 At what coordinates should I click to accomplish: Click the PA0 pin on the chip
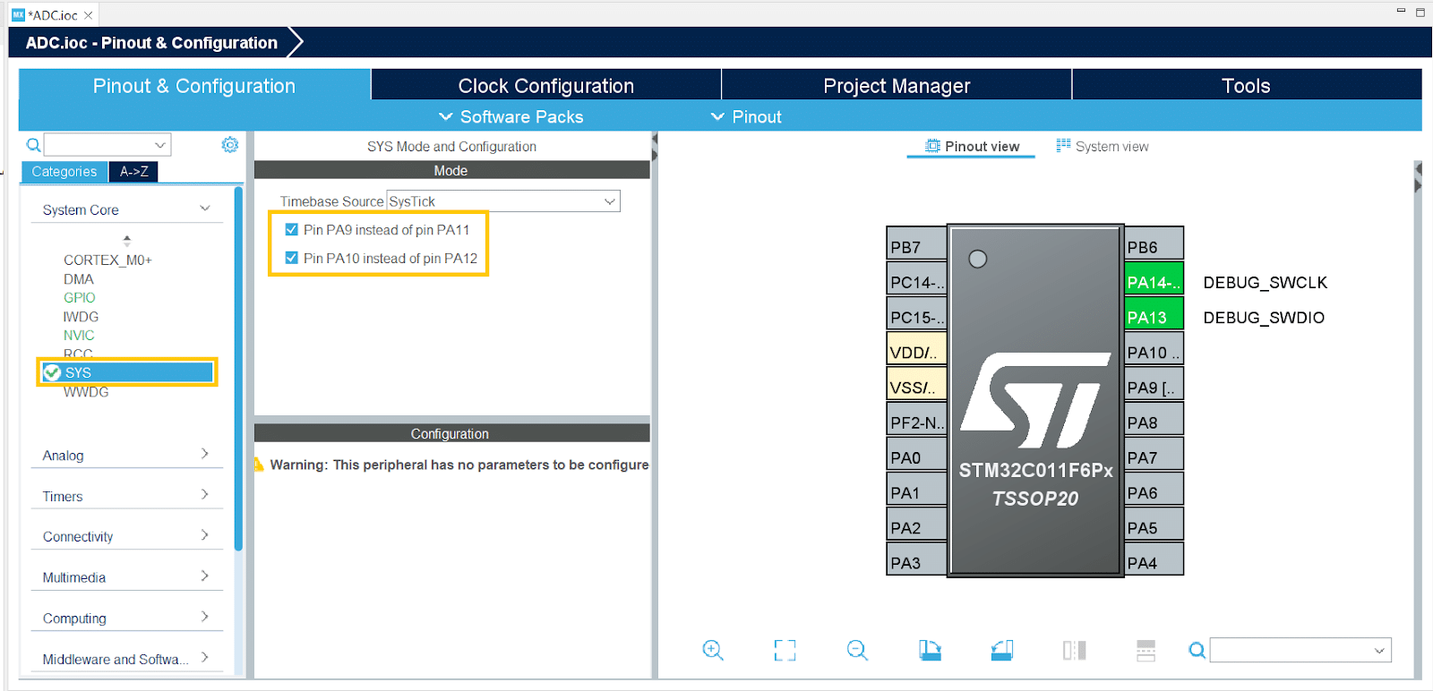915,458
